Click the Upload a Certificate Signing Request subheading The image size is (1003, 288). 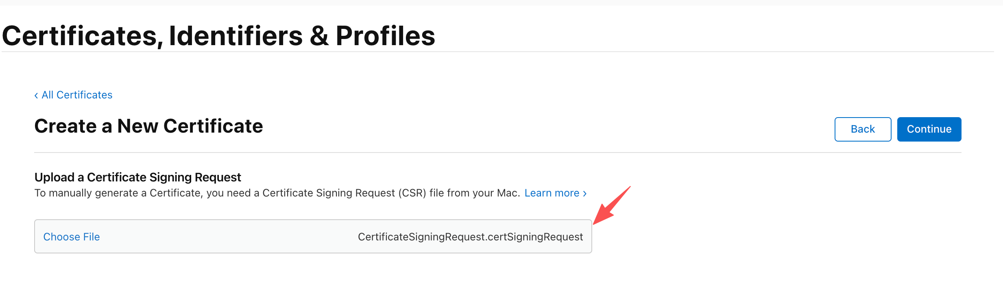(137, 177)
